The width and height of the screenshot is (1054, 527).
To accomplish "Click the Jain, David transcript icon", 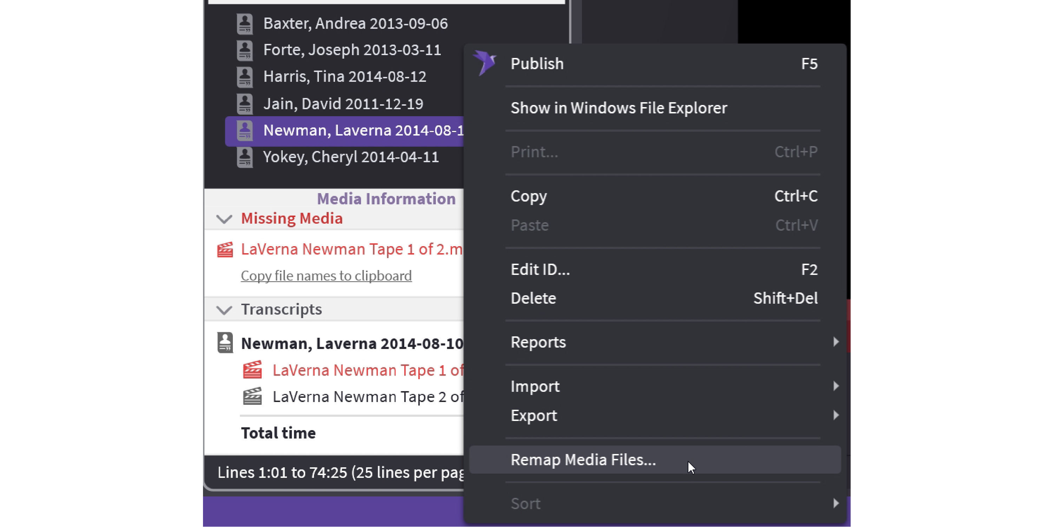I will (x=245, y=104).
